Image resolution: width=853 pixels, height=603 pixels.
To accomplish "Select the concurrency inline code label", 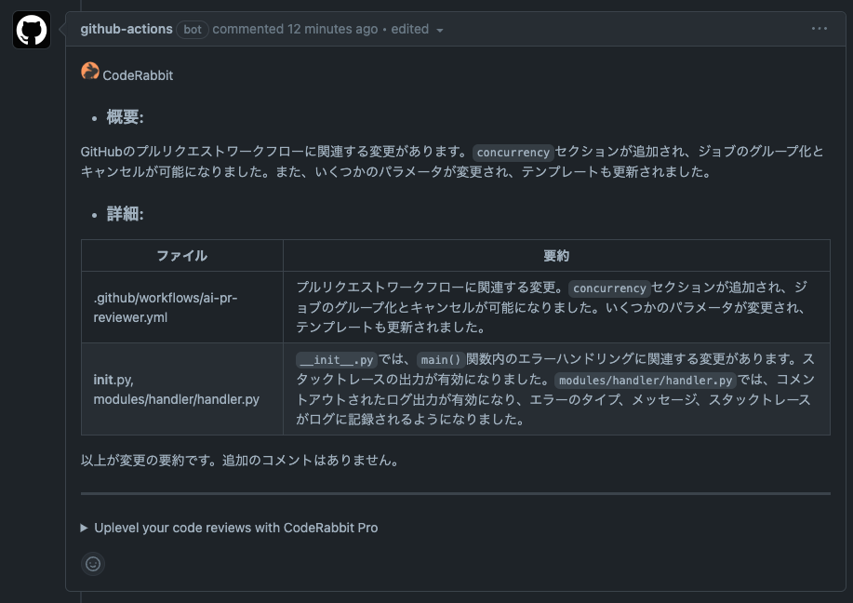I will [513, 152].
